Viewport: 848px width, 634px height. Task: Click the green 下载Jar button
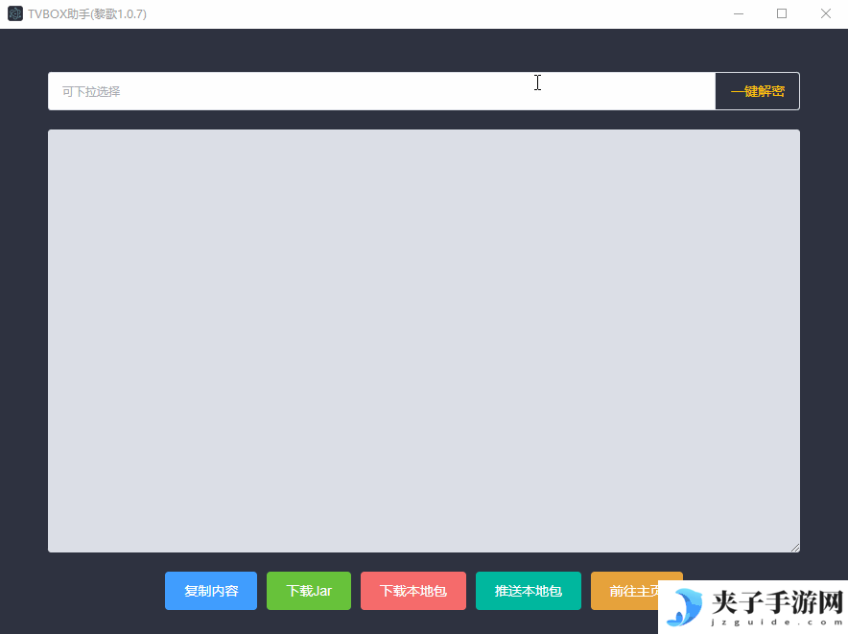click(309, 591)
